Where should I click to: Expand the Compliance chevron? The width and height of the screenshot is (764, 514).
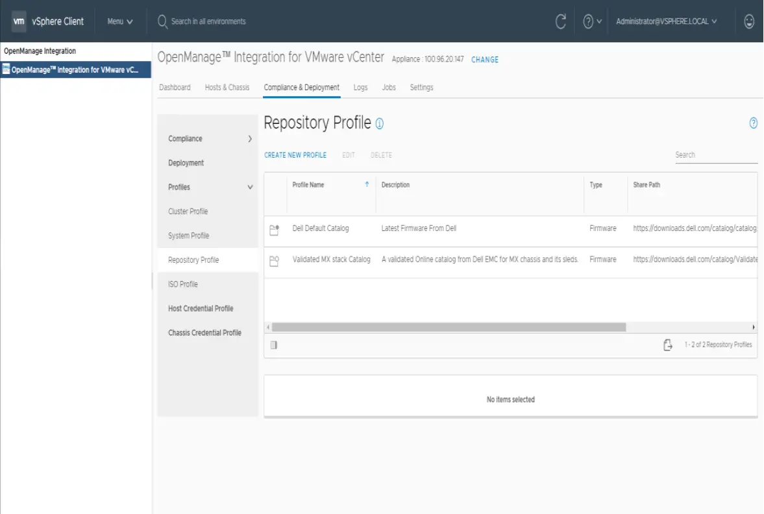pos(250,139)
